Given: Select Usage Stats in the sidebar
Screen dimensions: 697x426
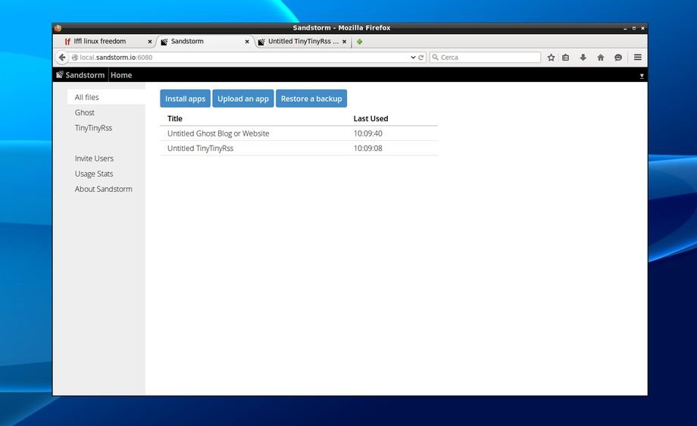Looking at the screenshot, I should tap(94, 174).
